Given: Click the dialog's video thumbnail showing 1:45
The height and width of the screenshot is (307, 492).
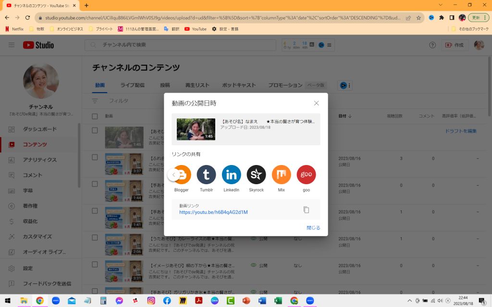Looking at the screenshot, I should click(x=196, y=129).
